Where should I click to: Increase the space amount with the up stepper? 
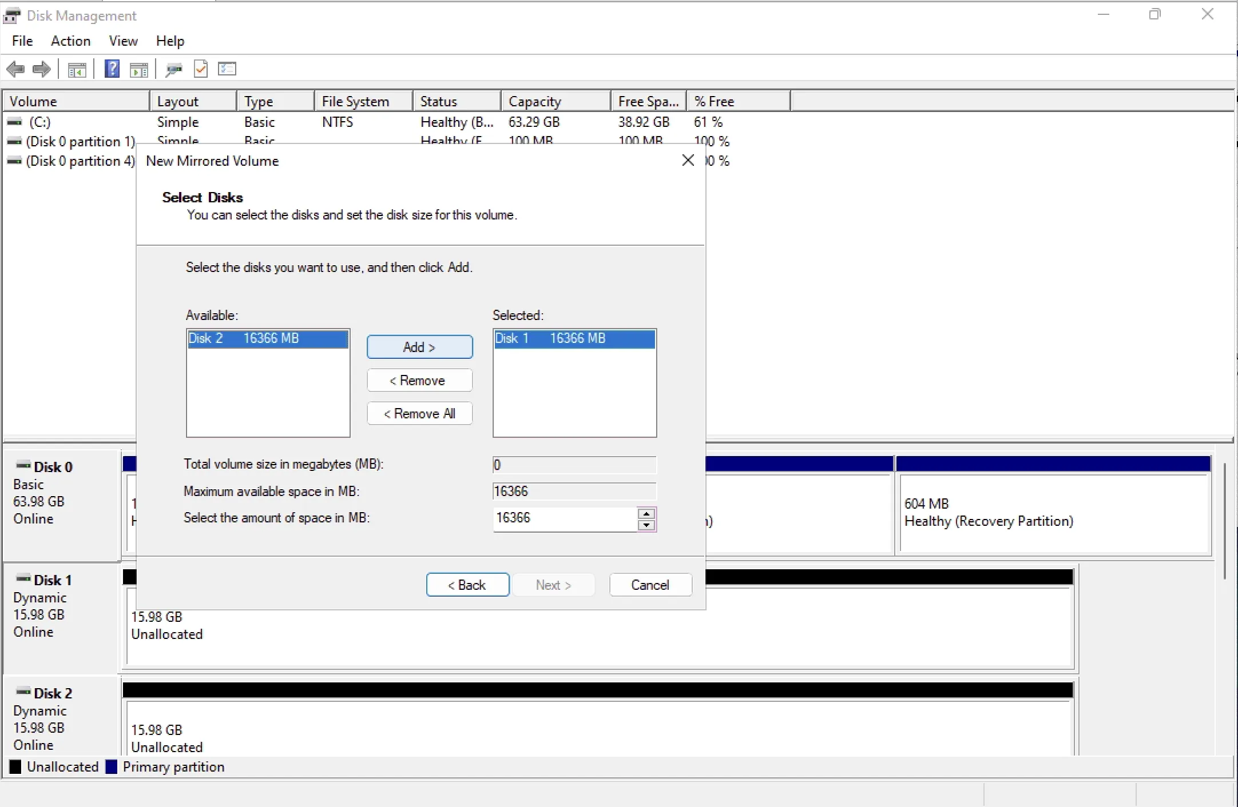pyautogui.click(x=645, y=513)
